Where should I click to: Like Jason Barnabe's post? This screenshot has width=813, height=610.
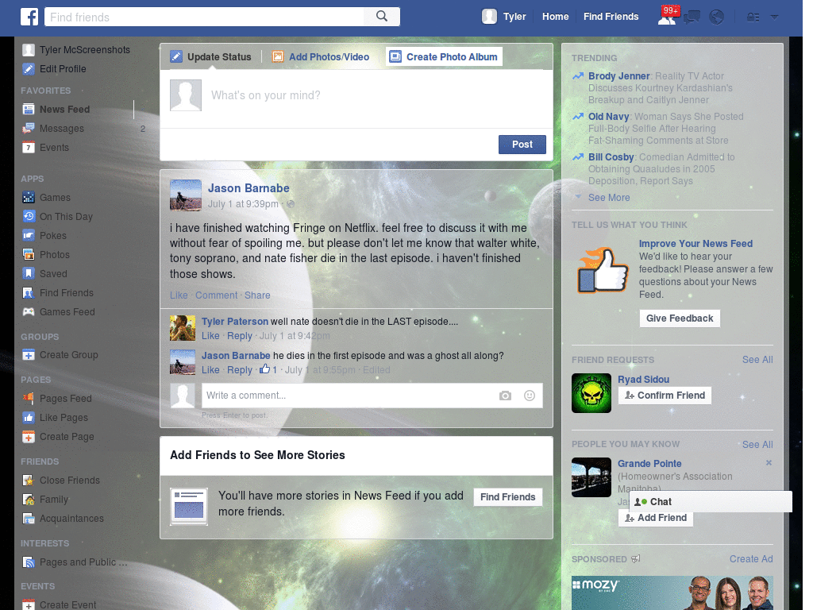click(179, 295)
